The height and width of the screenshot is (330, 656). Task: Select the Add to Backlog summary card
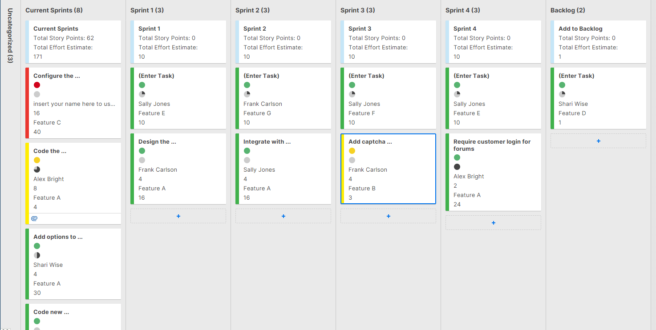(x=598, y=42)
